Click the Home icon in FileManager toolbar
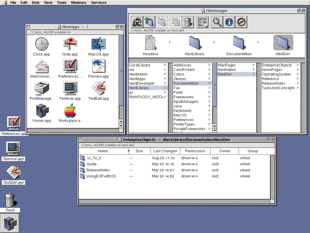The width and height of the screenshot is (310, 233). point(137,22)
